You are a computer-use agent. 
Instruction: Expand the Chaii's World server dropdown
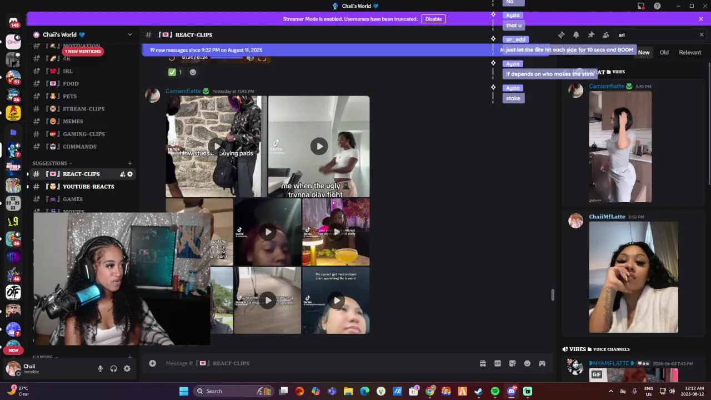click(130, 34)
